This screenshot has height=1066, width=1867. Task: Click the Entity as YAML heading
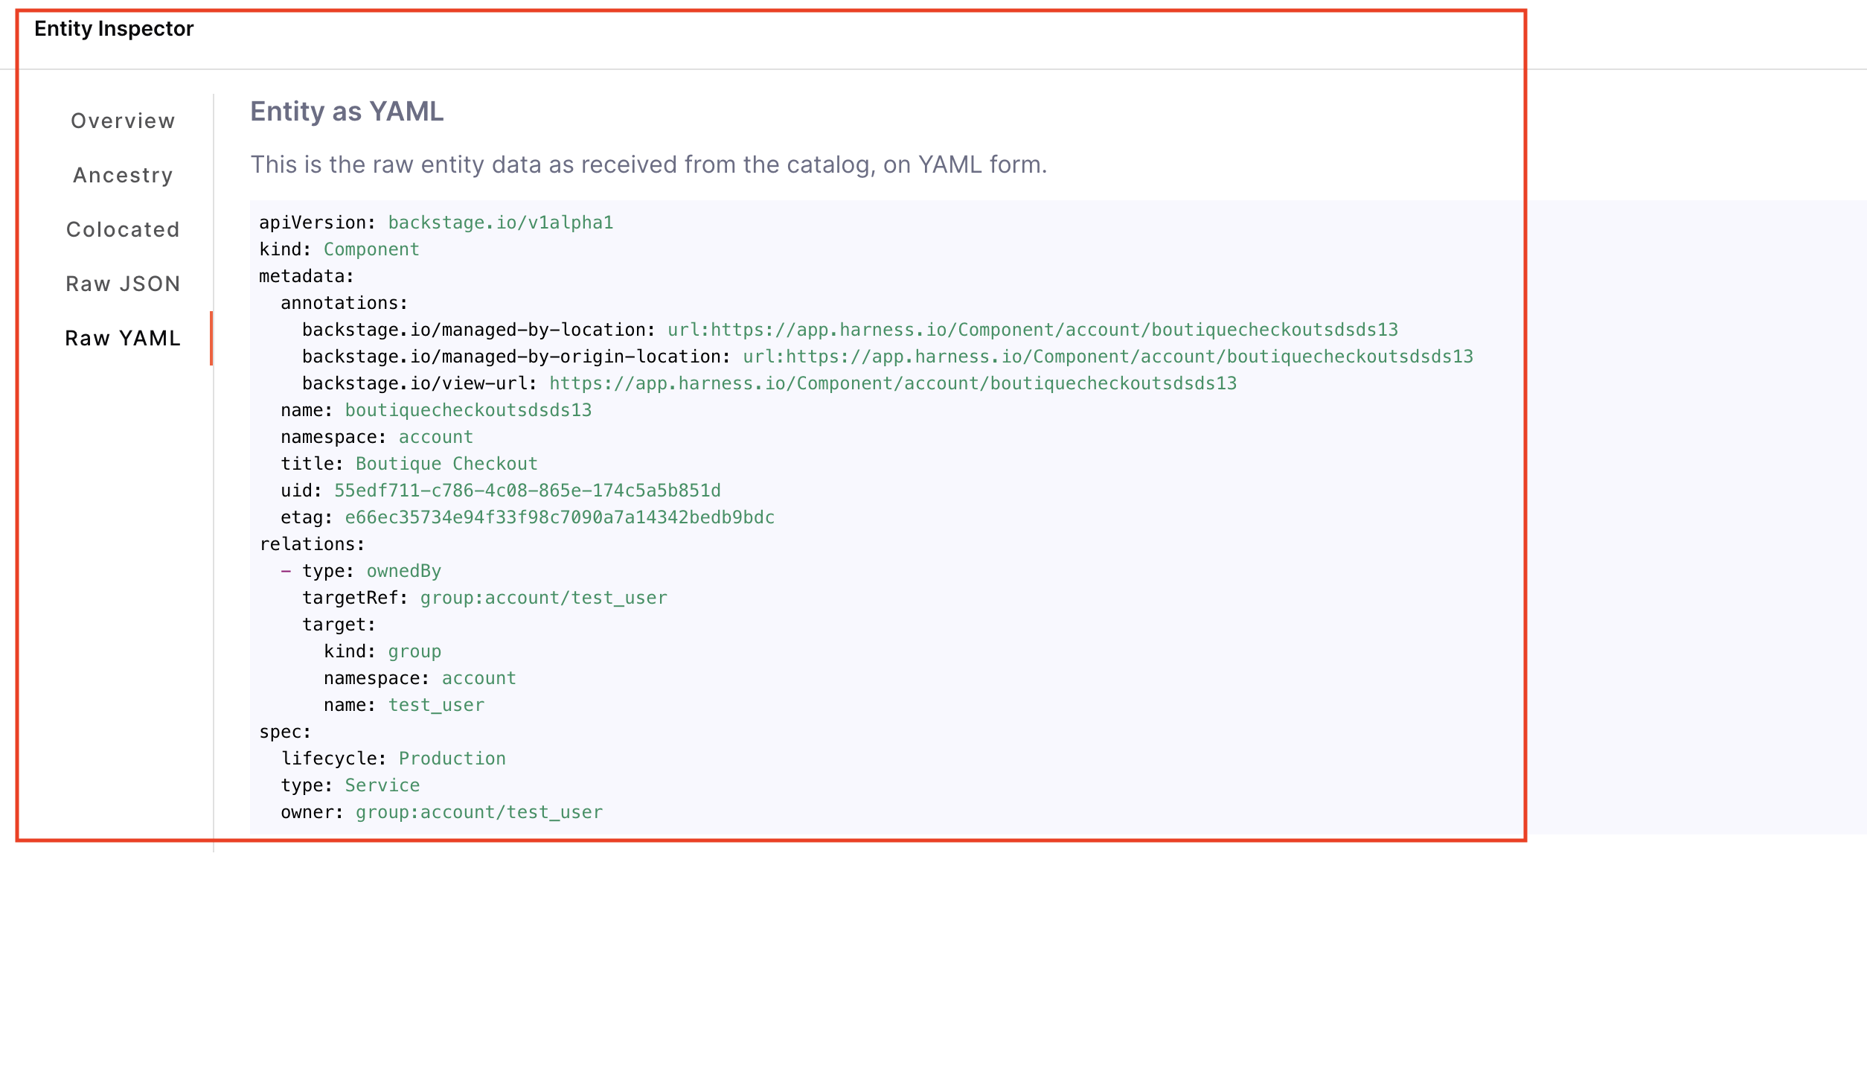[x=347, y=112]
